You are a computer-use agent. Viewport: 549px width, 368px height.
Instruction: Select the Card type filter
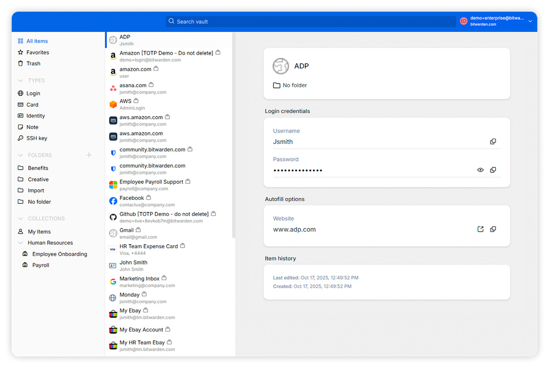pyautogui.click(x=32, y=105)
